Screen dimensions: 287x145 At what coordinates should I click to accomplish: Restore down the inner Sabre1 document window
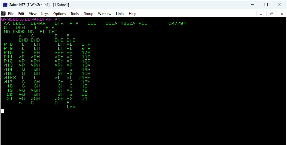271,14
